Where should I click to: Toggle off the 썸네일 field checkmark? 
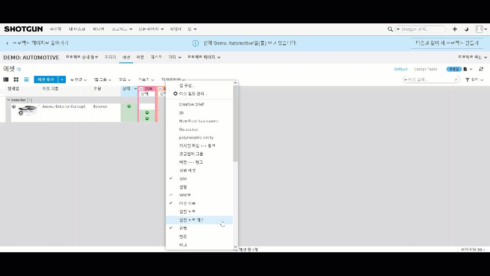pos(184,195)
